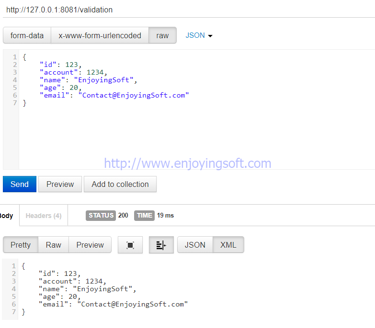375x328 pixels.
Task: Click the blue Send button
Action: pos(20,184)
